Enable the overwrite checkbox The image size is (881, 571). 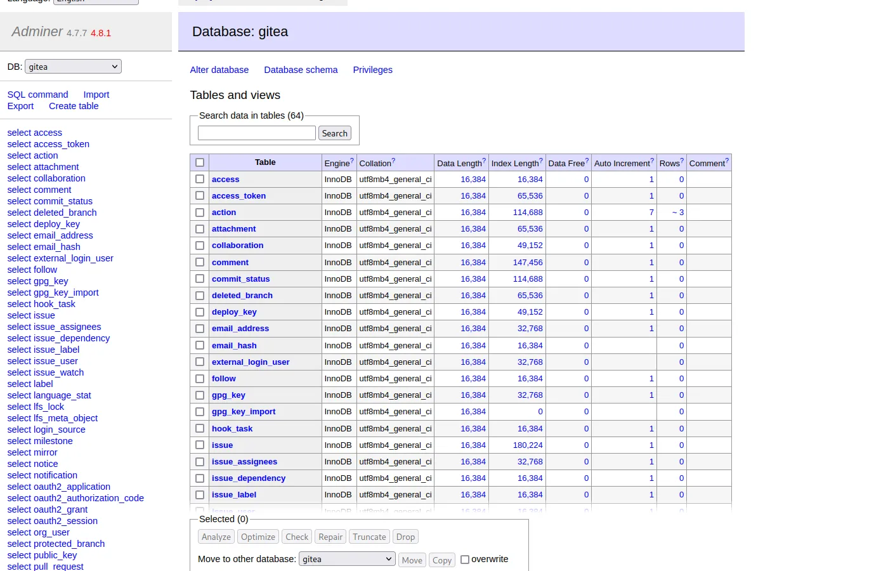465,560
